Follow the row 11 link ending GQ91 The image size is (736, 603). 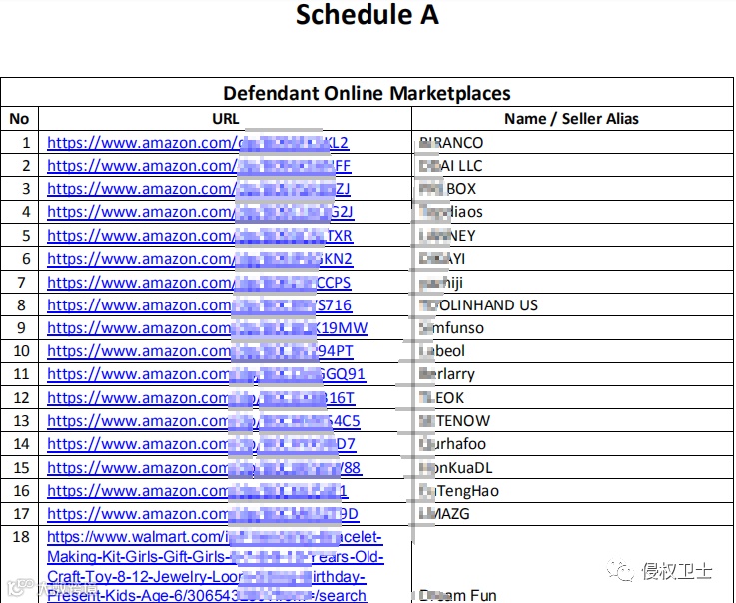point(206,374)
